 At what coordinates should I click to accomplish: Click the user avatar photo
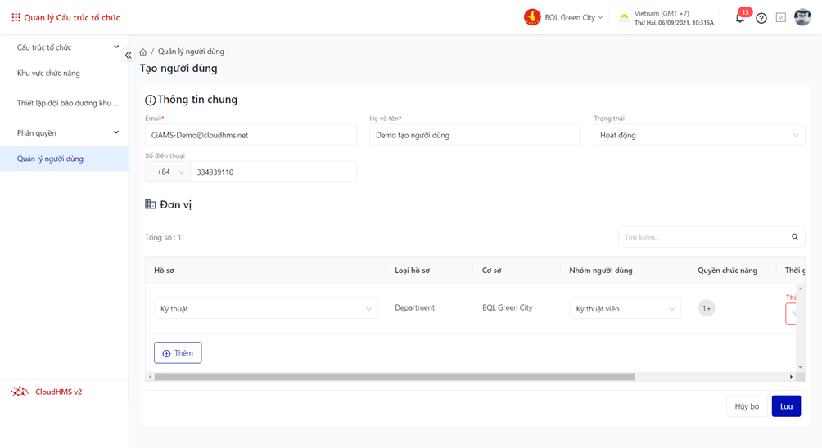coord(802,18)
